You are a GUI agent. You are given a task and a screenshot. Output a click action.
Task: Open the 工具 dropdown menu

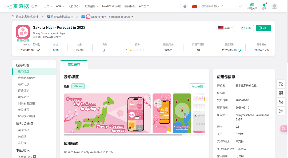click(48, 6)
